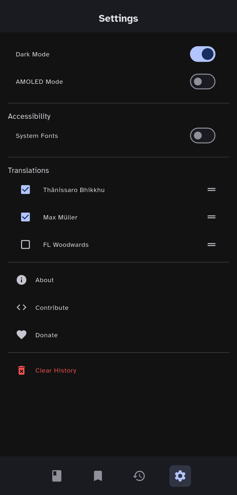Enable the System Fonts switch

pyautogui.click(x=202, y=136)
